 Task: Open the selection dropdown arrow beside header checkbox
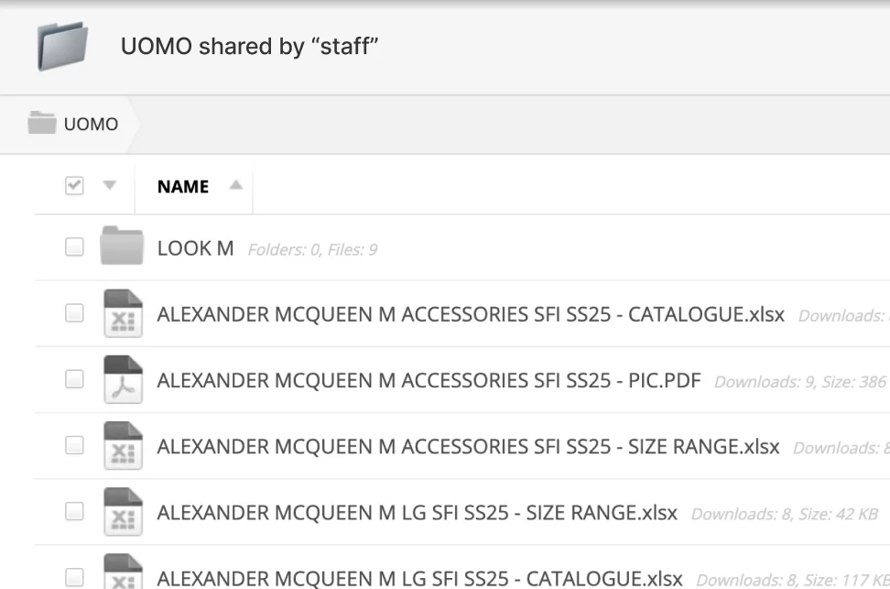coord(109,186)
